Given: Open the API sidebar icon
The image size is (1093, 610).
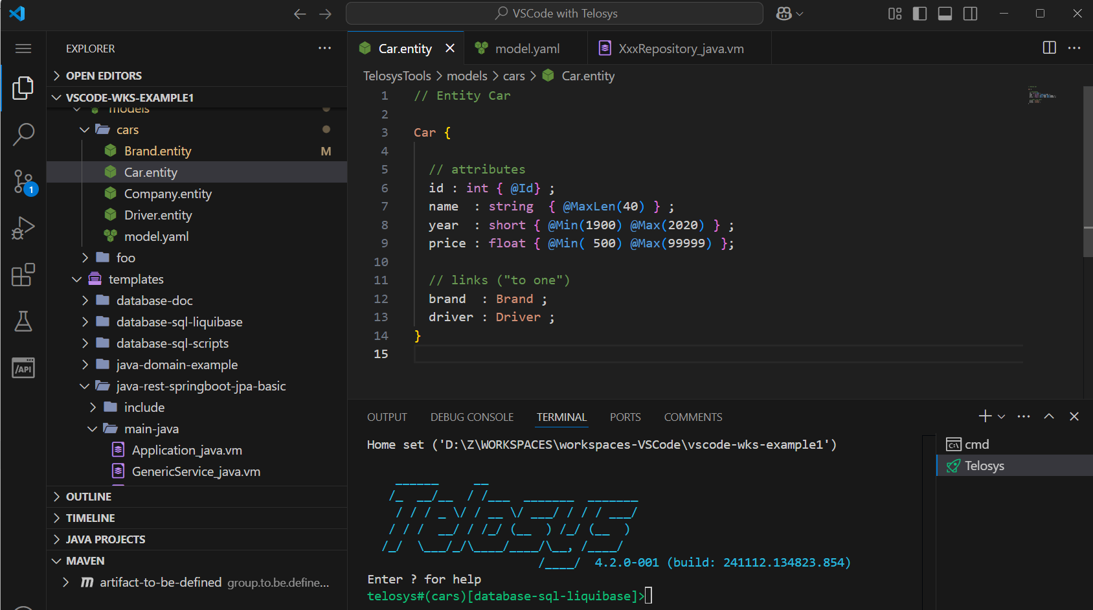Looking at the screenshot, I should pyautogui.click(x=23, y=368).
